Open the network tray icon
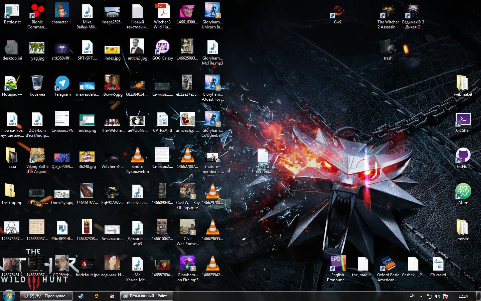This screenshot has height=301, width=481. tap(430, 296)
